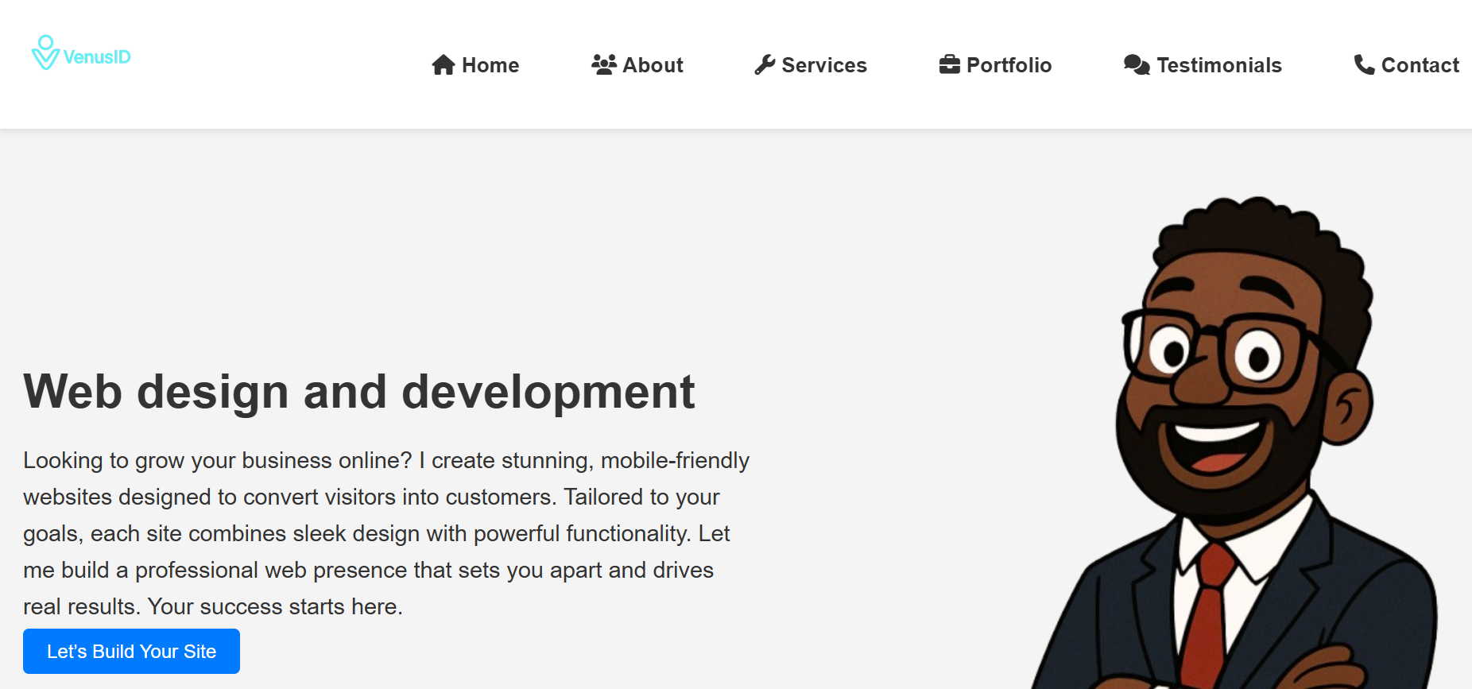The height and width of the screenshot is (689, 1472).
Task: Click the empty header space between logo and Home
Action: coord(278,65)
